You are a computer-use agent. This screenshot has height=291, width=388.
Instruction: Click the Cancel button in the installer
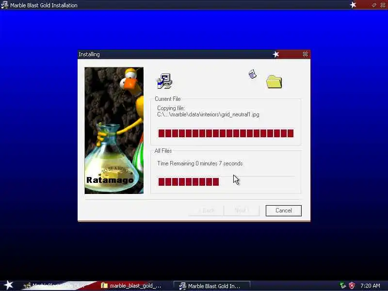[x=284, y=210]
